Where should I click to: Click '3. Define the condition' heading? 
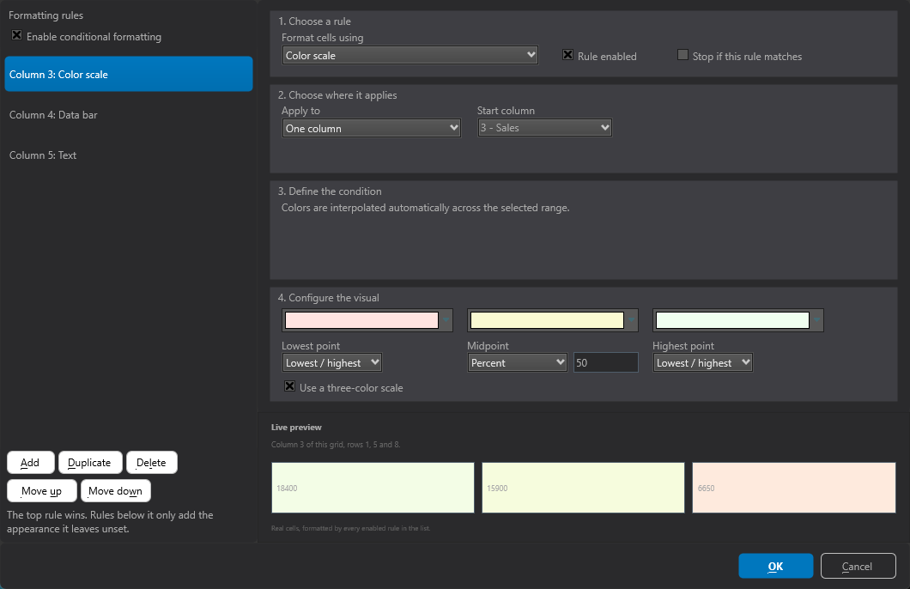point(330,191)
